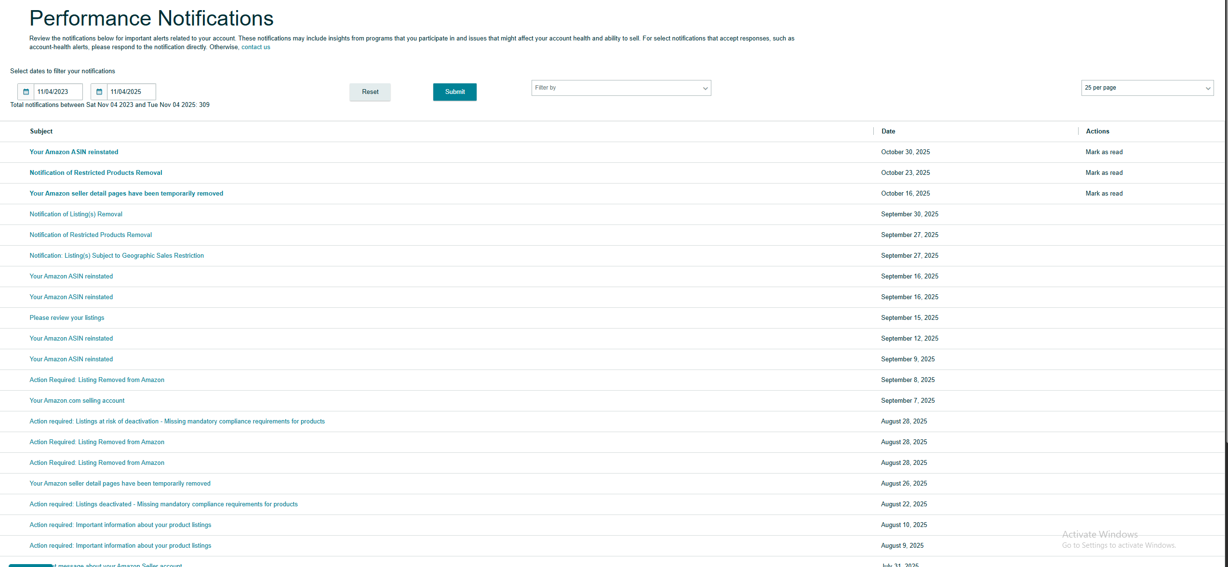
Task: Open the start date calendar icon
Action: (26, 92)
